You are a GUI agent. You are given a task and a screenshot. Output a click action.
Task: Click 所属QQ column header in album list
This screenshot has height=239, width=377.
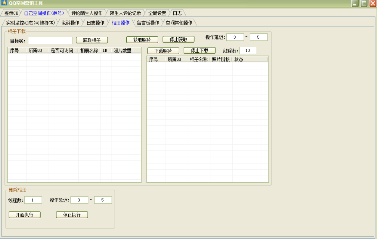(x=37, y=51)
